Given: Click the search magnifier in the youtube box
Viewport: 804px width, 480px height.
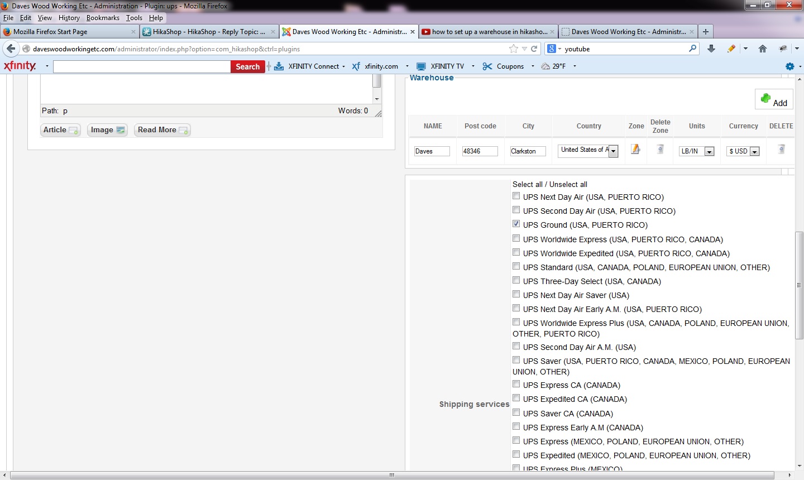Looking at the screenshot, I should [693, 49].
